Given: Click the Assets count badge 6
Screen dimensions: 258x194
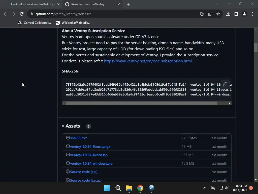Looking at the screenshot, I should (88, 126).
